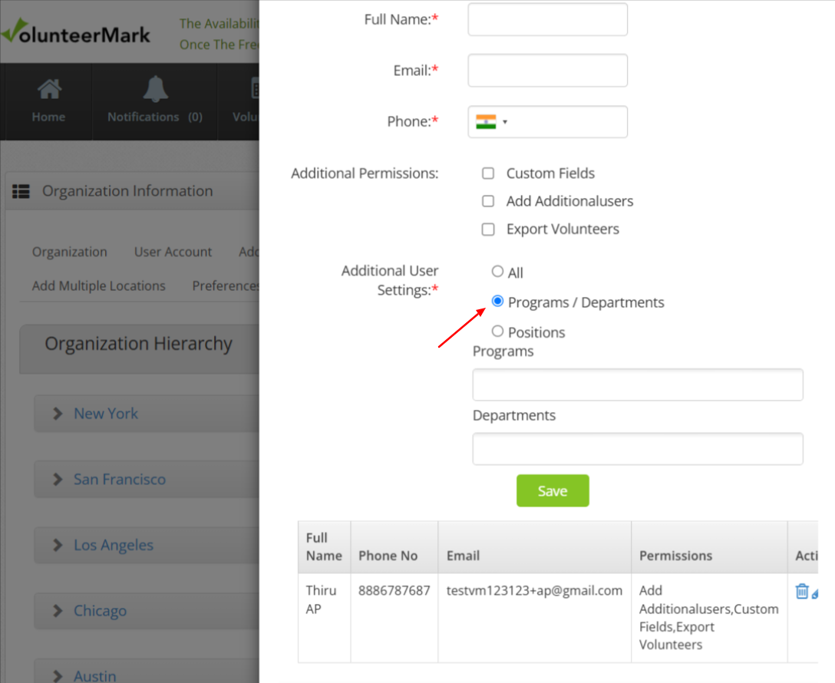The width and height of the screenshot is (835, 683).
Task: Switch to the User Account tab
Action: pyautogui.click(x=173, y=252)
